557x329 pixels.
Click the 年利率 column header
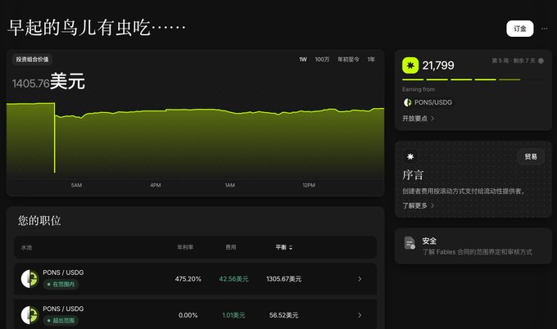(x=185, y=247)
